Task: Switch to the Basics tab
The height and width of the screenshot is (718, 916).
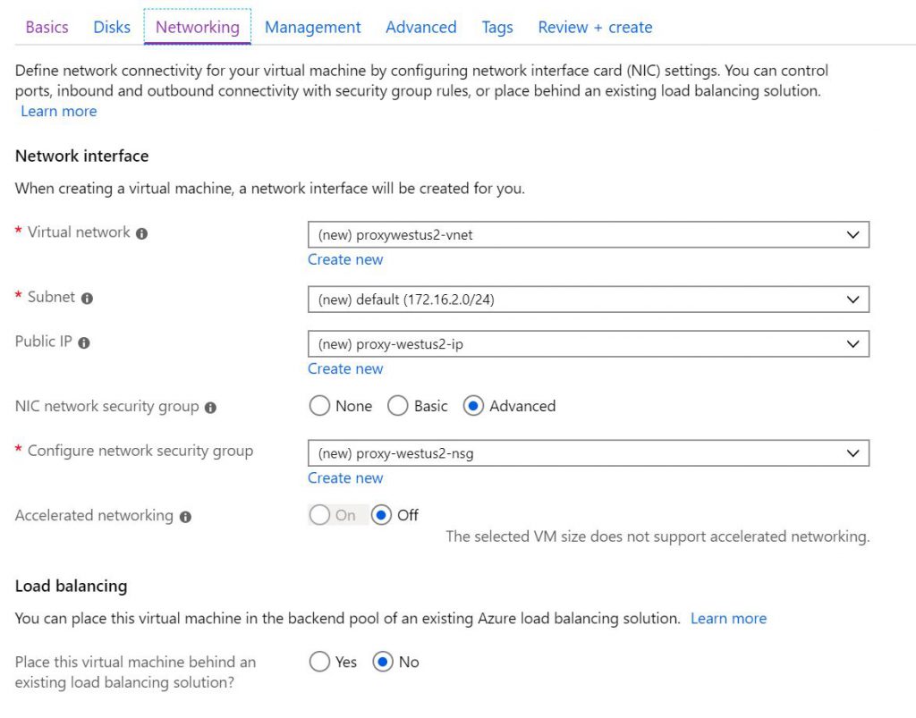Action: 47,27
